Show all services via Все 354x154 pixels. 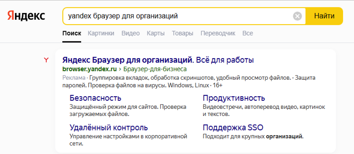tap(248, 33)
